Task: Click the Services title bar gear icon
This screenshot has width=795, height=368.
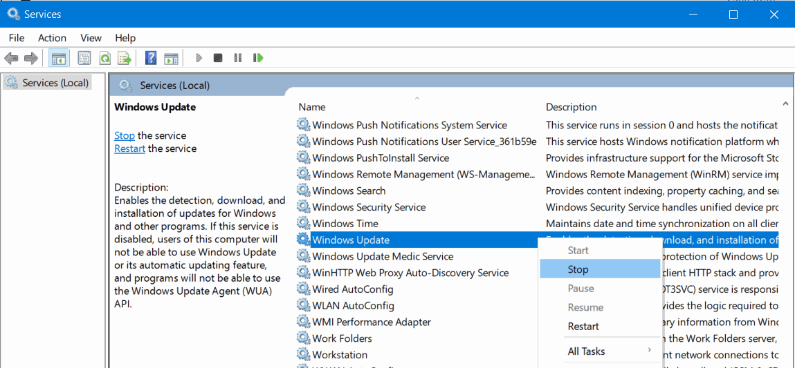Action: point(14,14)
